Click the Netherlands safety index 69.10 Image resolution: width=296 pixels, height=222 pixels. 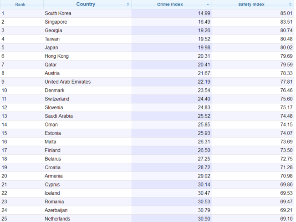[x=286, y=219]
